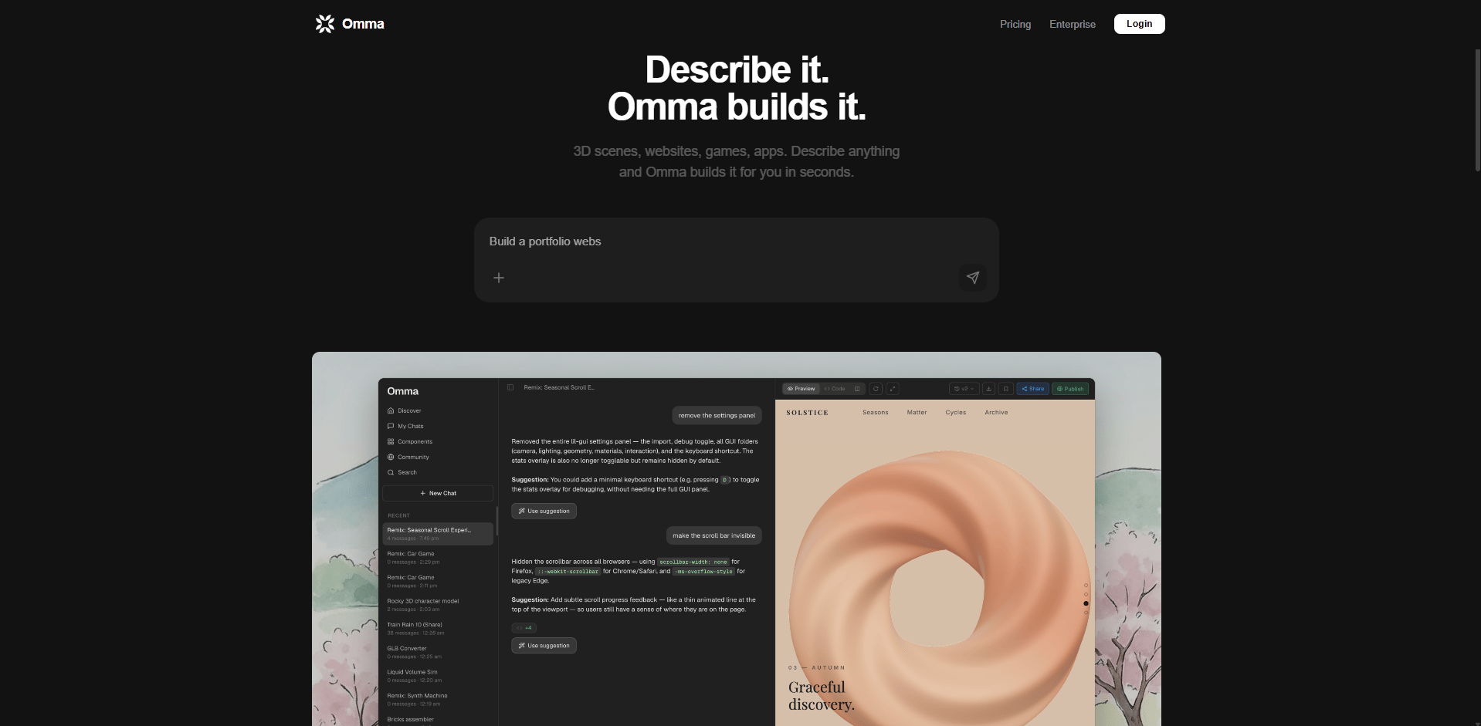Viewport: 1481px width, 726px height.
Task: Select the Matter nav item in the Solstice preview
Action: click(x=917, y=413)
